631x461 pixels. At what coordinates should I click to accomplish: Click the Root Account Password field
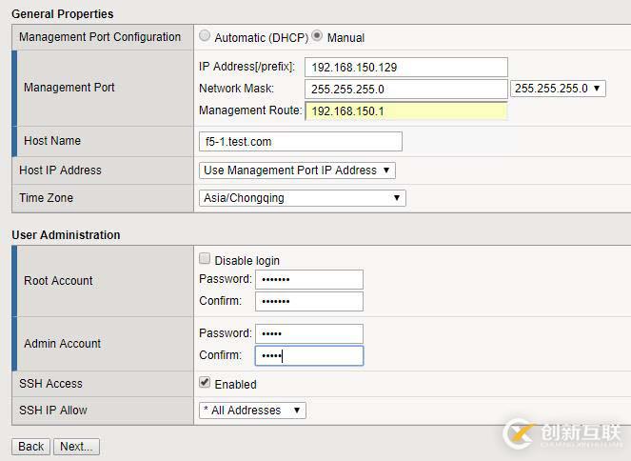[309, 279]
